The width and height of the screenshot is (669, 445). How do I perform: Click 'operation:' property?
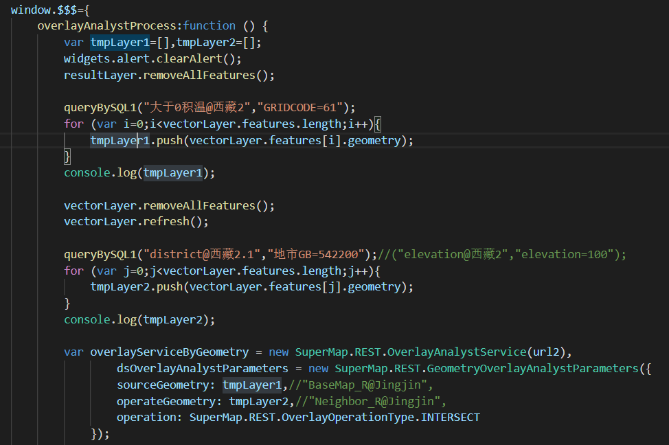(149, 418)
